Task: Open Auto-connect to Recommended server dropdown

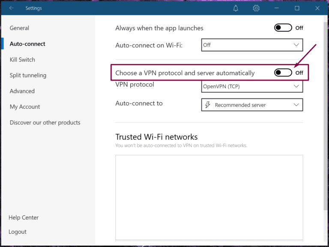Action: click(x=252, y=105)
